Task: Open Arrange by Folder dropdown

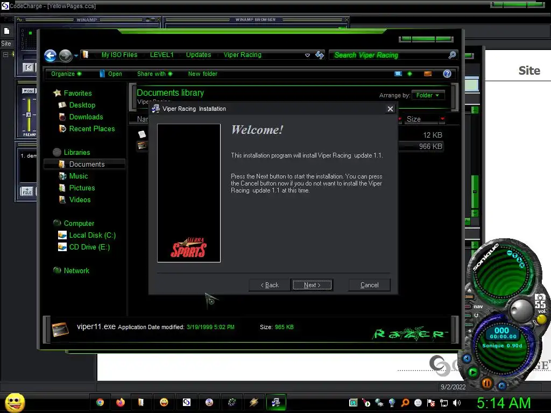Action: point(427,95)
